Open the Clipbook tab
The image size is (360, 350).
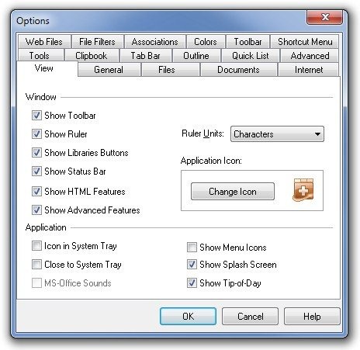(92, 56)
